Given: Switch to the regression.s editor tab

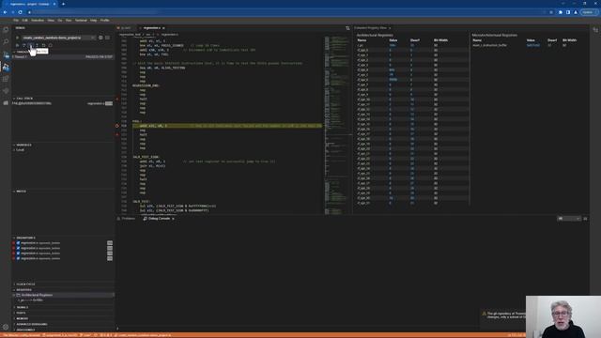Looking at the screenshot, I should (x=152, y=28).
